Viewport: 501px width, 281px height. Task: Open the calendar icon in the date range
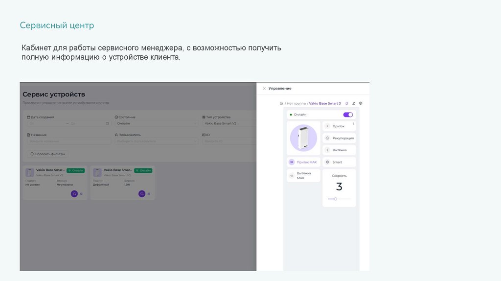(x=107, y=123)
